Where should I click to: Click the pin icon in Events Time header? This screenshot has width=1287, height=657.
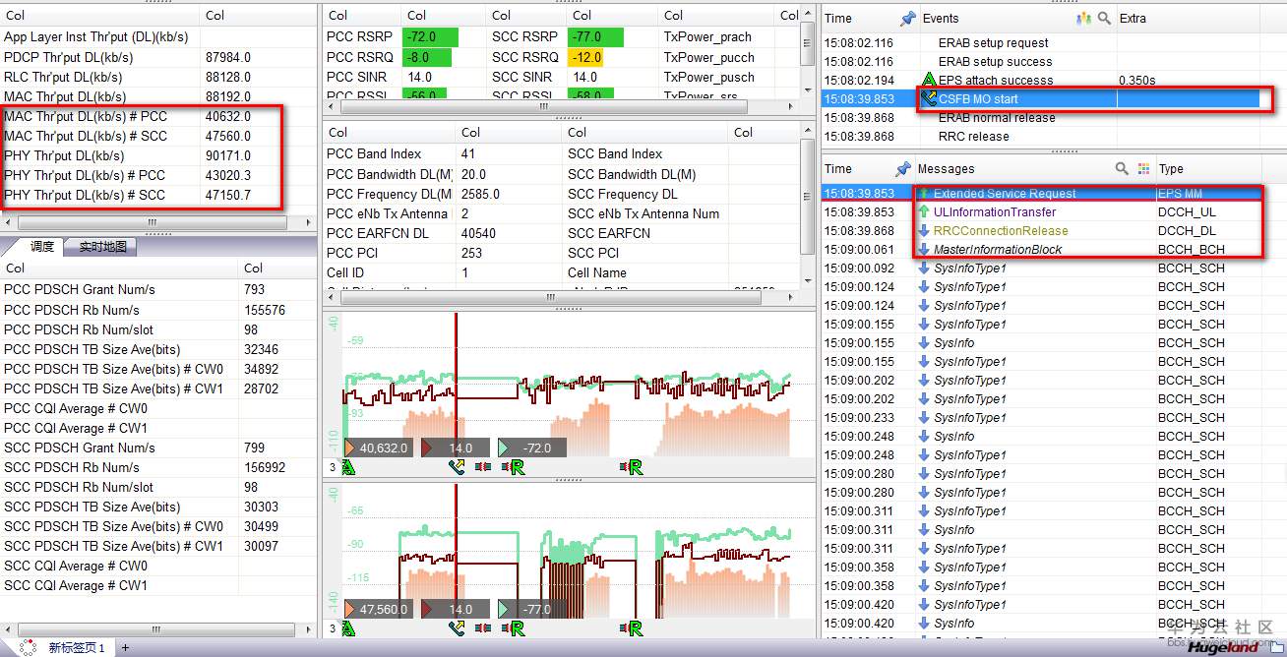pos(907,19)
